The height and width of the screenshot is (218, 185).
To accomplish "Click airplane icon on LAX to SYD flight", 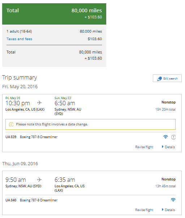I will coord(39,103).
